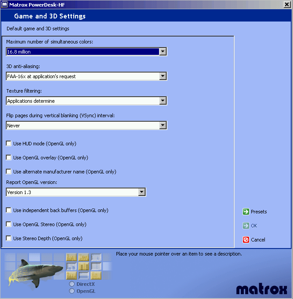The image size is (293, 299).
Task: Click the faded arrow icon beside OK
Action: (x=246, y=226)
